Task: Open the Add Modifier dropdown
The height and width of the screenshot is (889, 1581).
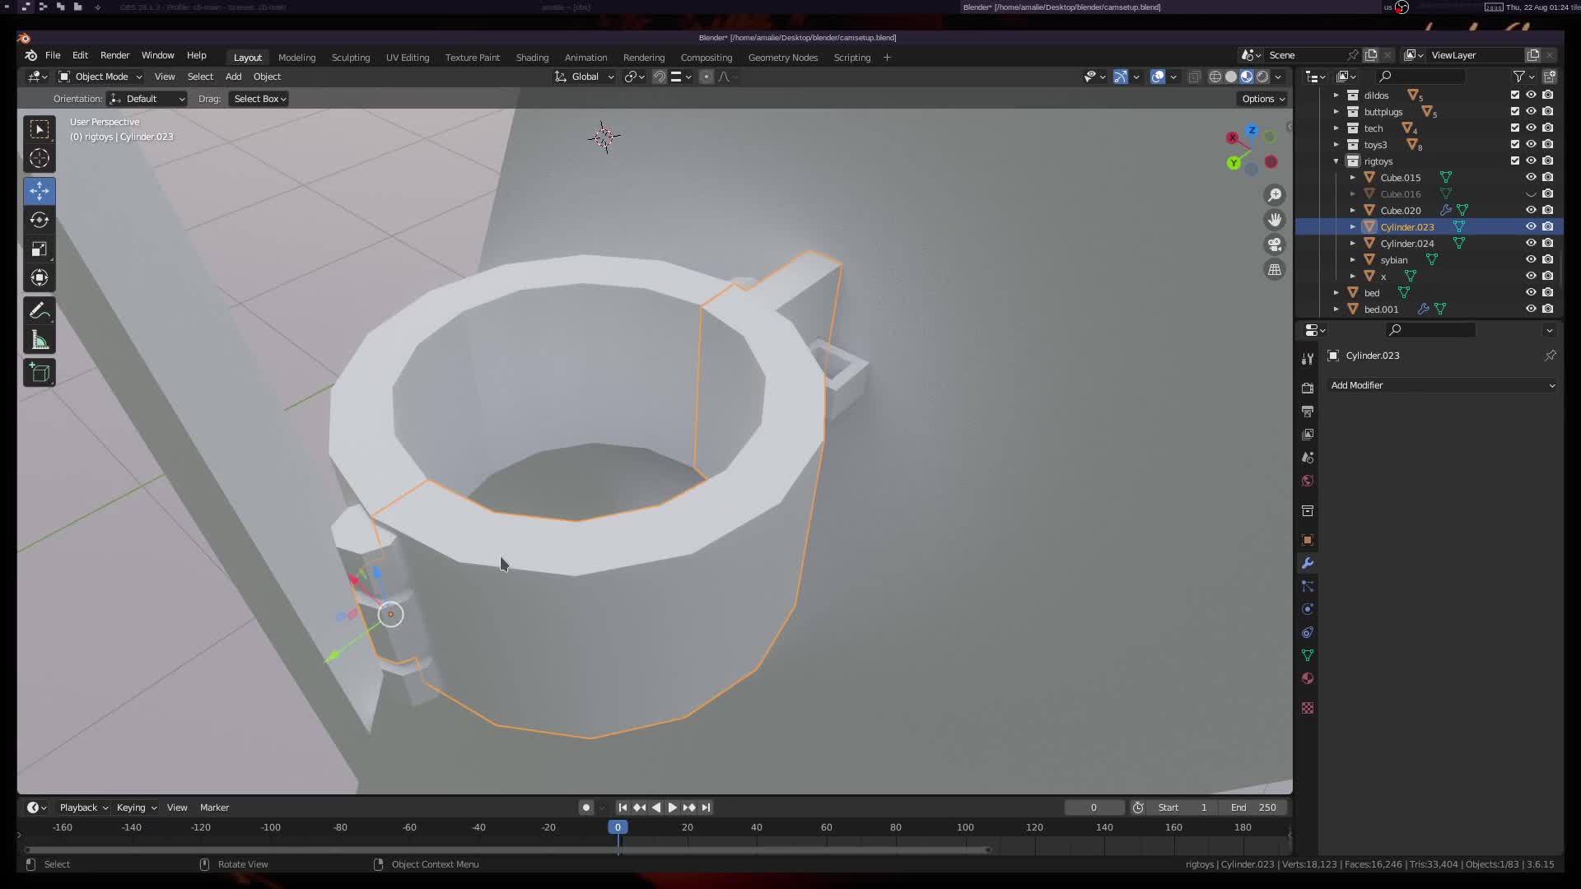Action: 1441,385
